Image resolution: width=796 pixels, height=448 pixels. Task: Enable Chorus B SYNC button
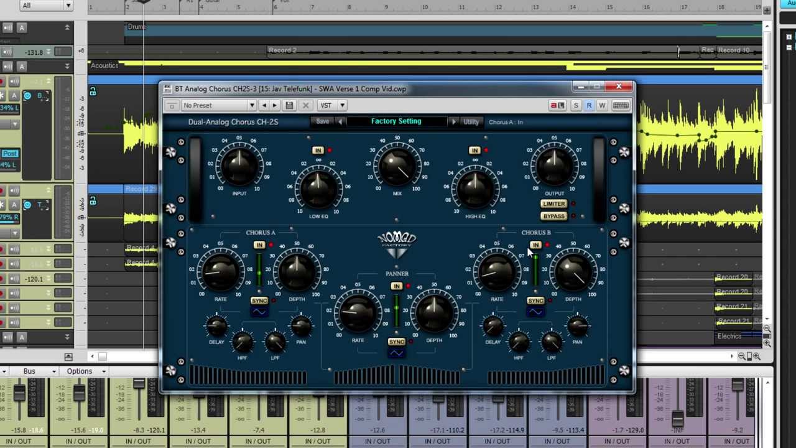click(535, 301)
